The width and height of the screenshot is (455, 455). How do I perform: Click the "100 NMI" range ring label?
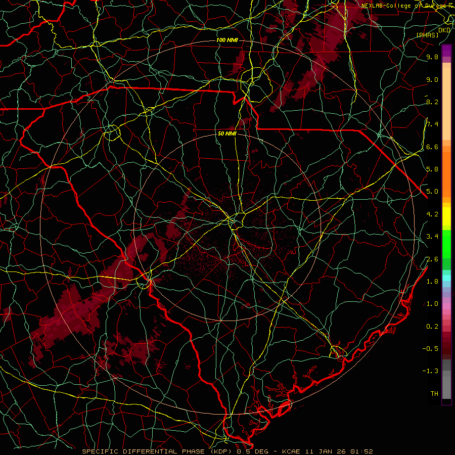pyautogui.click(x=227, y=40)
